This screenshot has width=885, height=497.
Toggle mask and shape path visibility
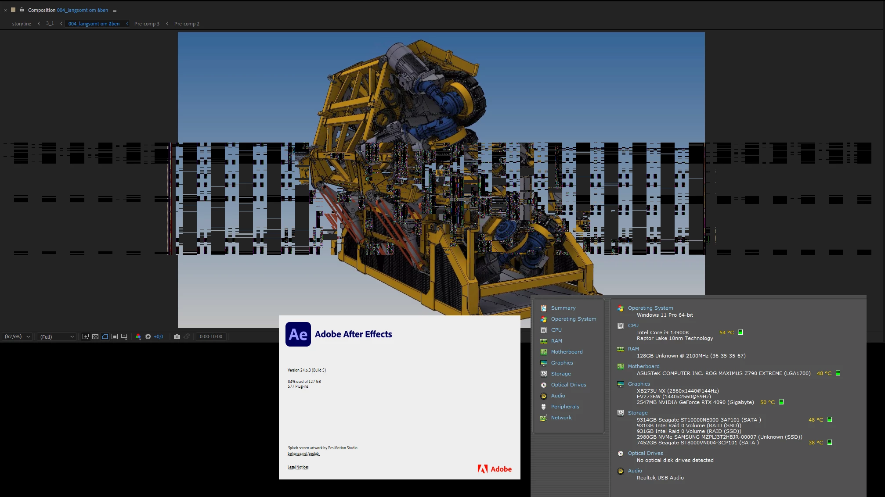click(x=105, y=336)
